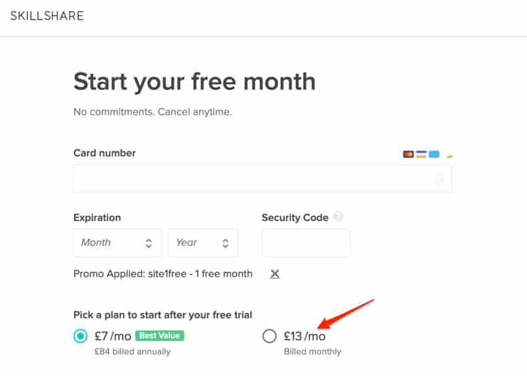Viewport: 527px width, 376px height.
Task: Click the faint icon inside the Card number field
Action: (440, 179)
